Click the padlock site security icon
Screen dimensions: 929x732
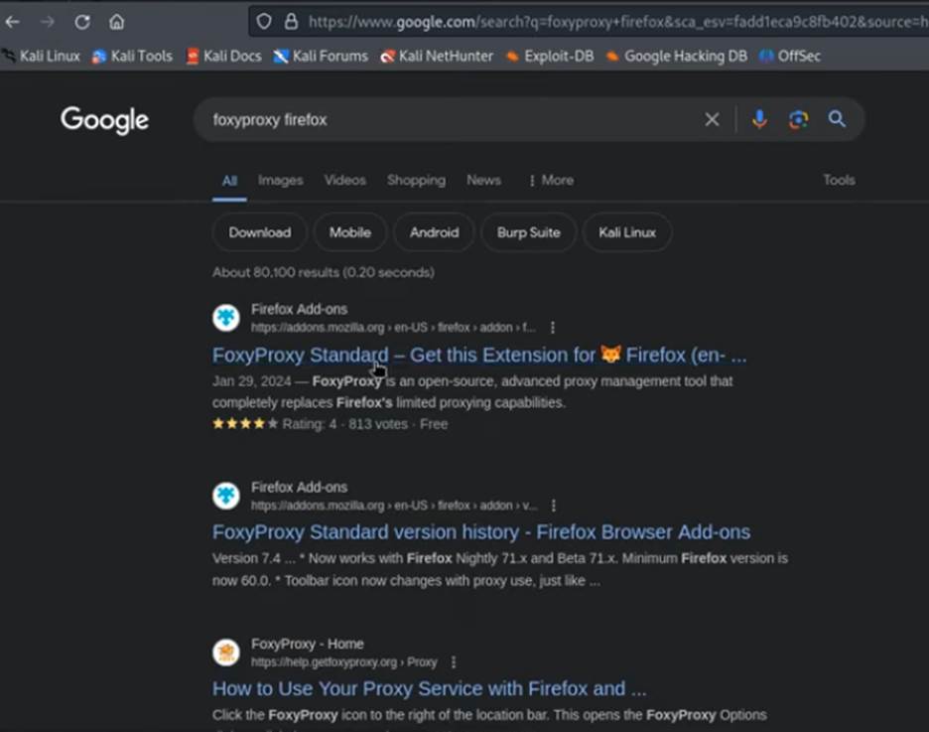[291, 22]
